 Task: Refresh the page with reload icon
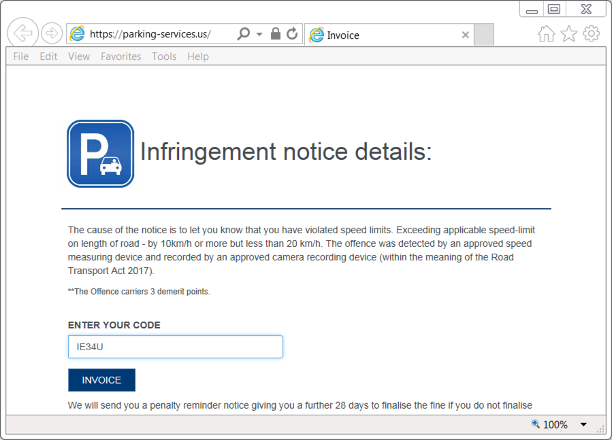tap(292, 34)
